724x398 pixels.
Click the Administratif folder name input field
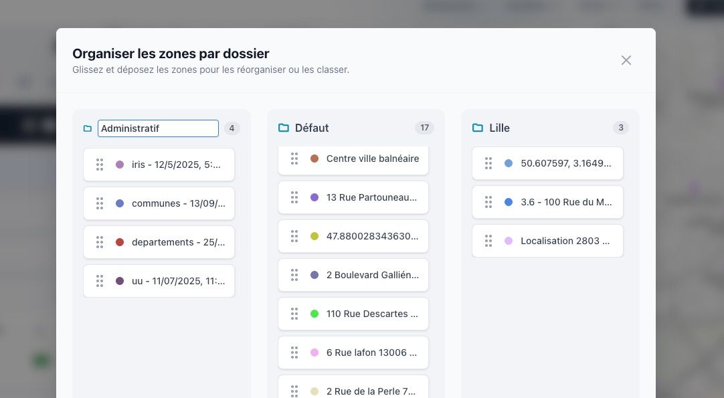[158, 128]
